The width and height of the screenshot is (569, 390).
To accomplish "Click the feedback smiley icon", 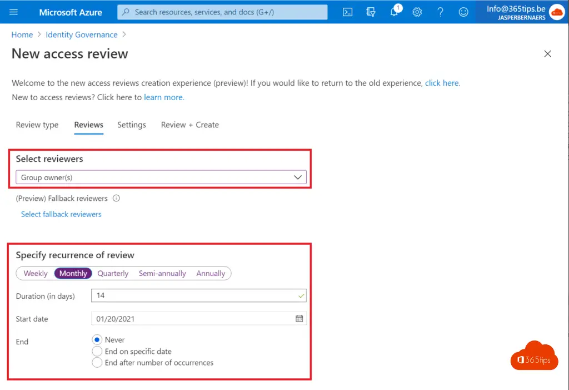I will [463, 12].
